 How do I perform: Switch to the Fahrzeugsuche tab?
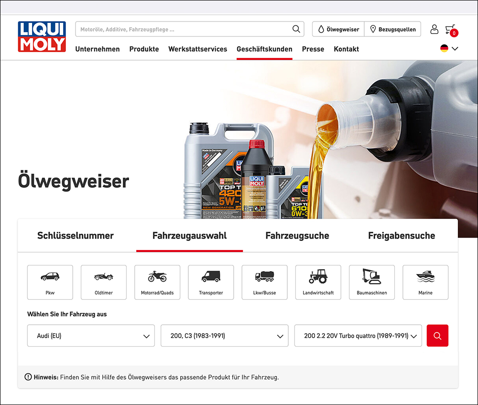coord(297,235)
